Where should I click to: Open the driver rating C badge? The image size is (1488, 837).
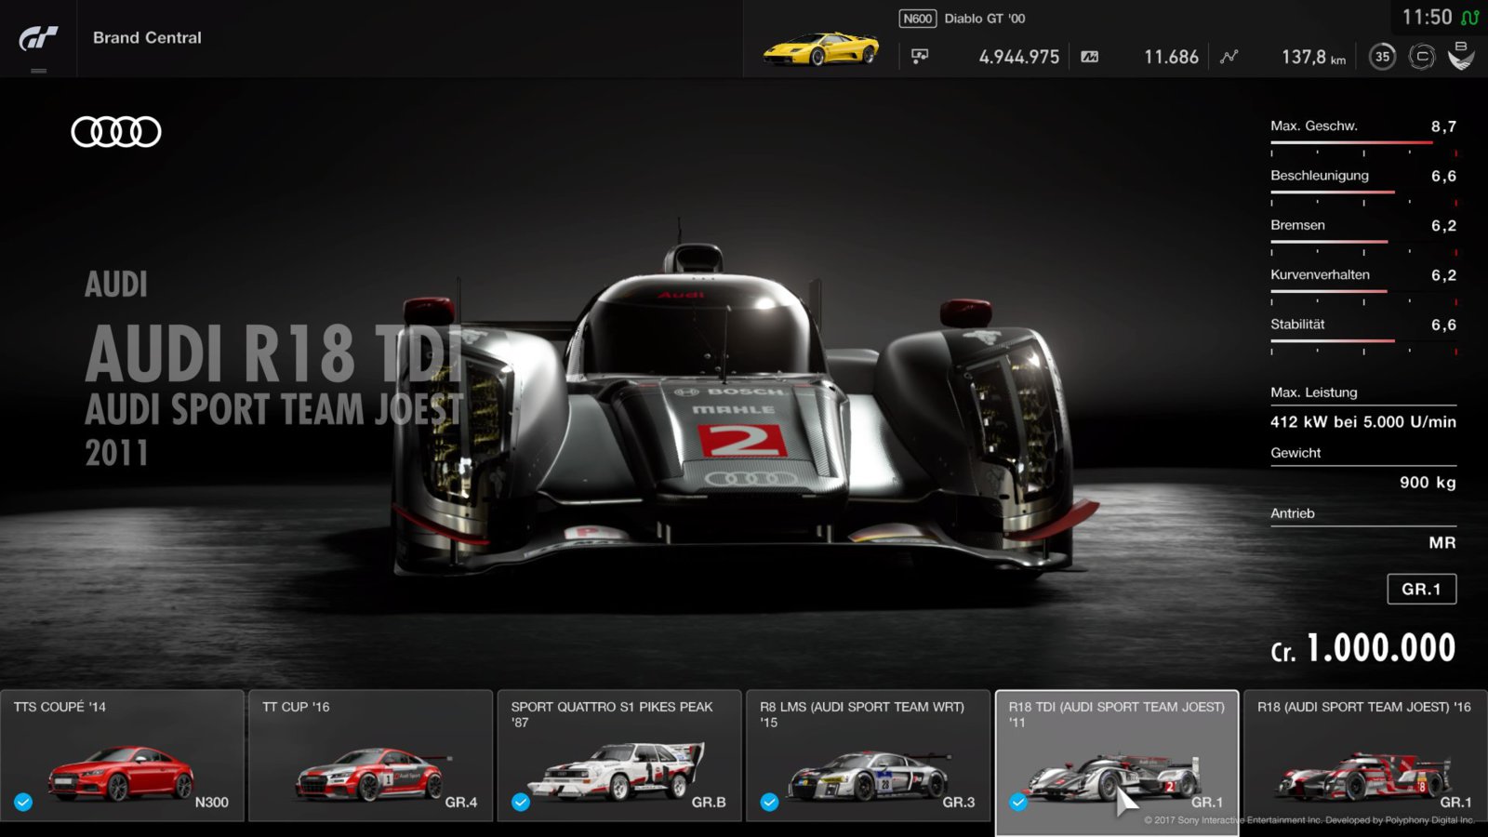click(1422, 57)
